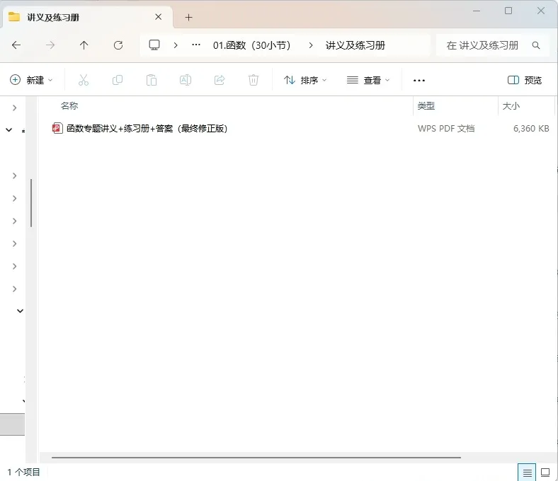Click the Refresh icon in navigation bar

(118, 45)
